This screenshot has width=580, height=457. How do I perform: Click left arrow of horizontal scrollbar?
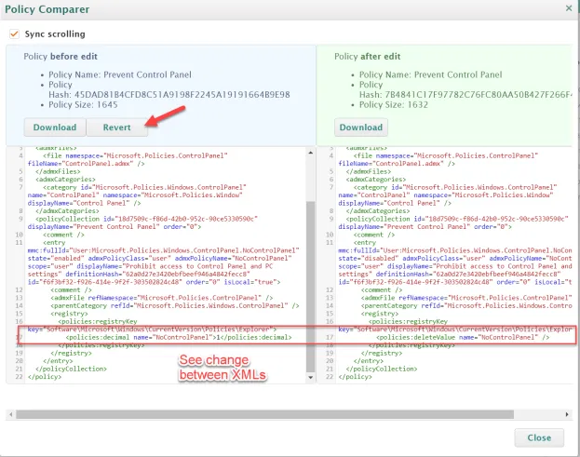11,414
